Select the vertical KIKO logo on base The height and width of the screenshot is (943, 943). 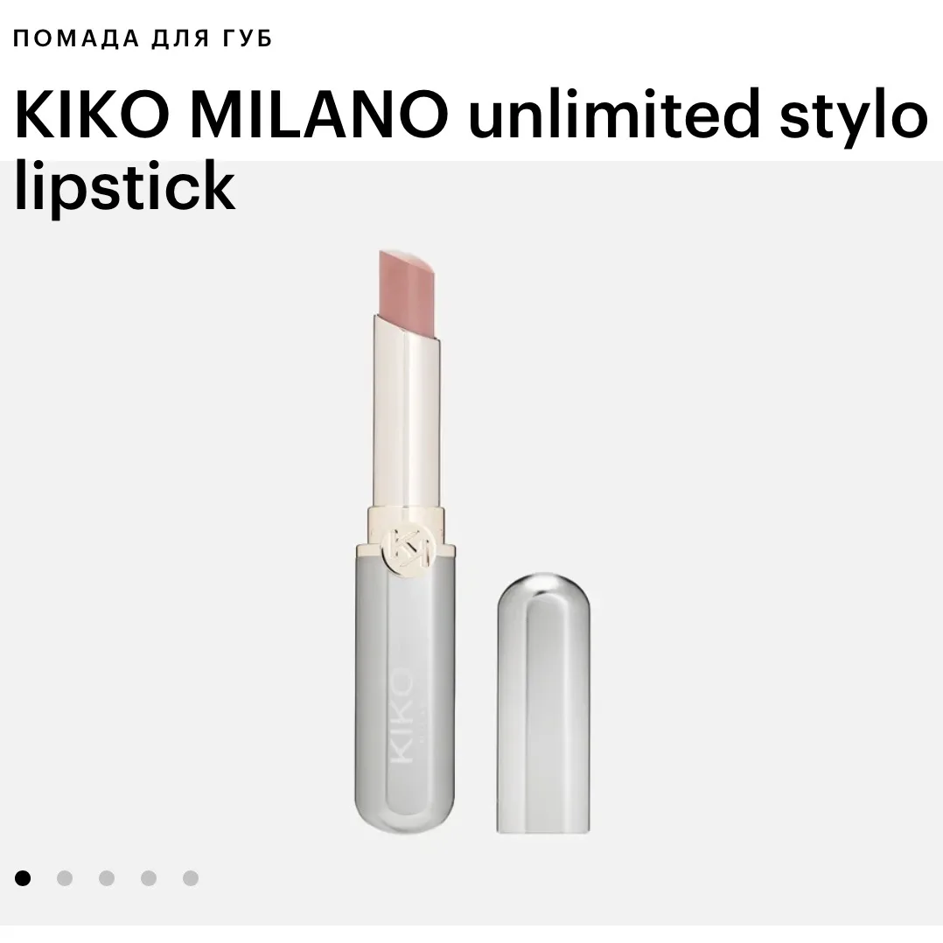(402, 715)
